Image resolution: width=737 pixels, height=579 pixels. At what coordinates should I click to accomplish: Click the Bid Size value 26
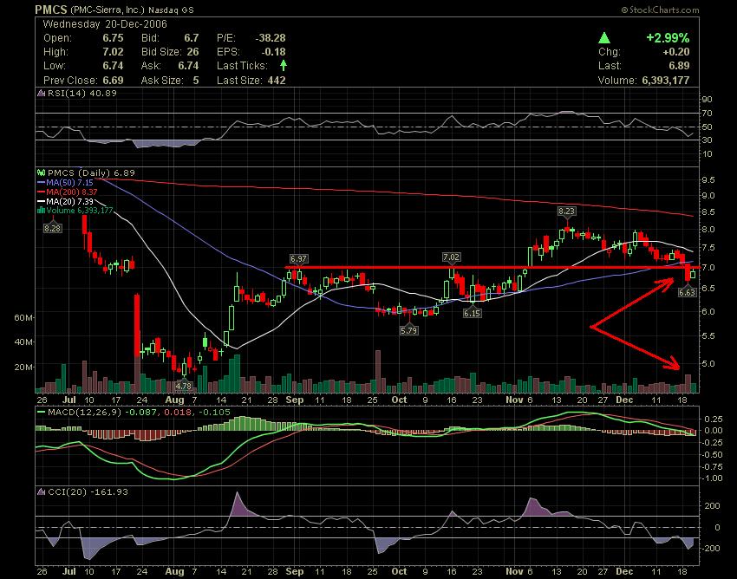(192, 52)
